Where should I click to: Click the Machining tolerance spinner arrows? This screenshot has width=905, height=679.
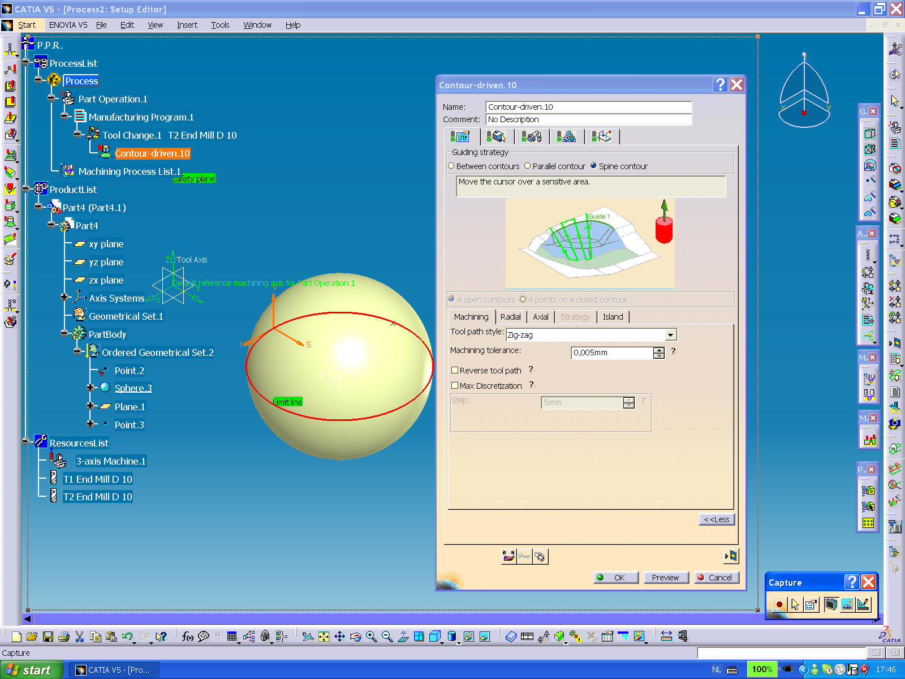[x=659, y=353]
